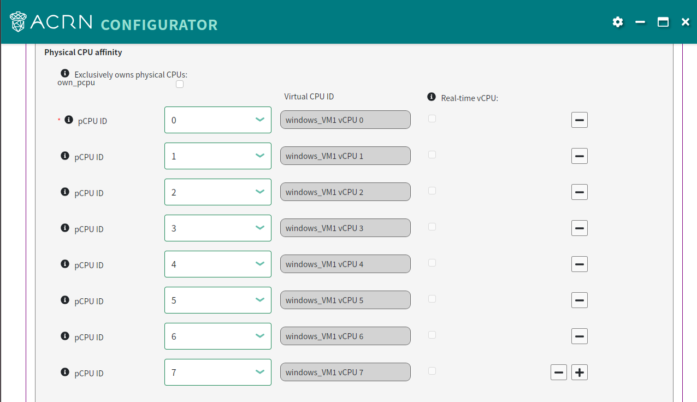This screenshot has width=697, height=402.
Task: Click the Real-time vCPU label text
Action: coord(470,98)
